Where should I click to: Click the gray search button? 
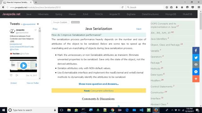point(75,22)
